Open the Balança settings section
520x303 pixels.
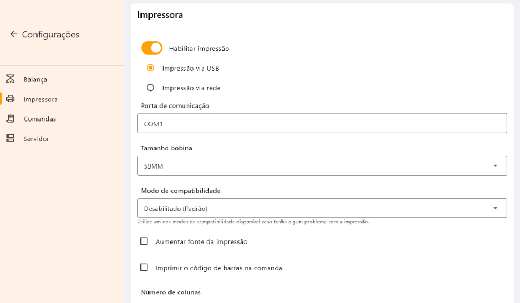pyautogui.click(x=35, y=79)
